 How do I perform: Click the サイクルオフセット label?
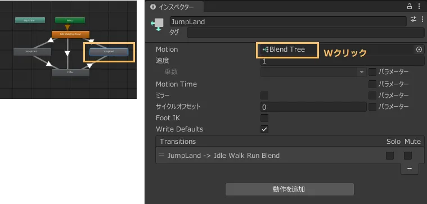178,106
